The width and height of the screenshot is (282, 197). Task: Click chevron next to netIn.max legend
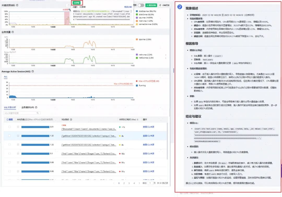point(166,55)
